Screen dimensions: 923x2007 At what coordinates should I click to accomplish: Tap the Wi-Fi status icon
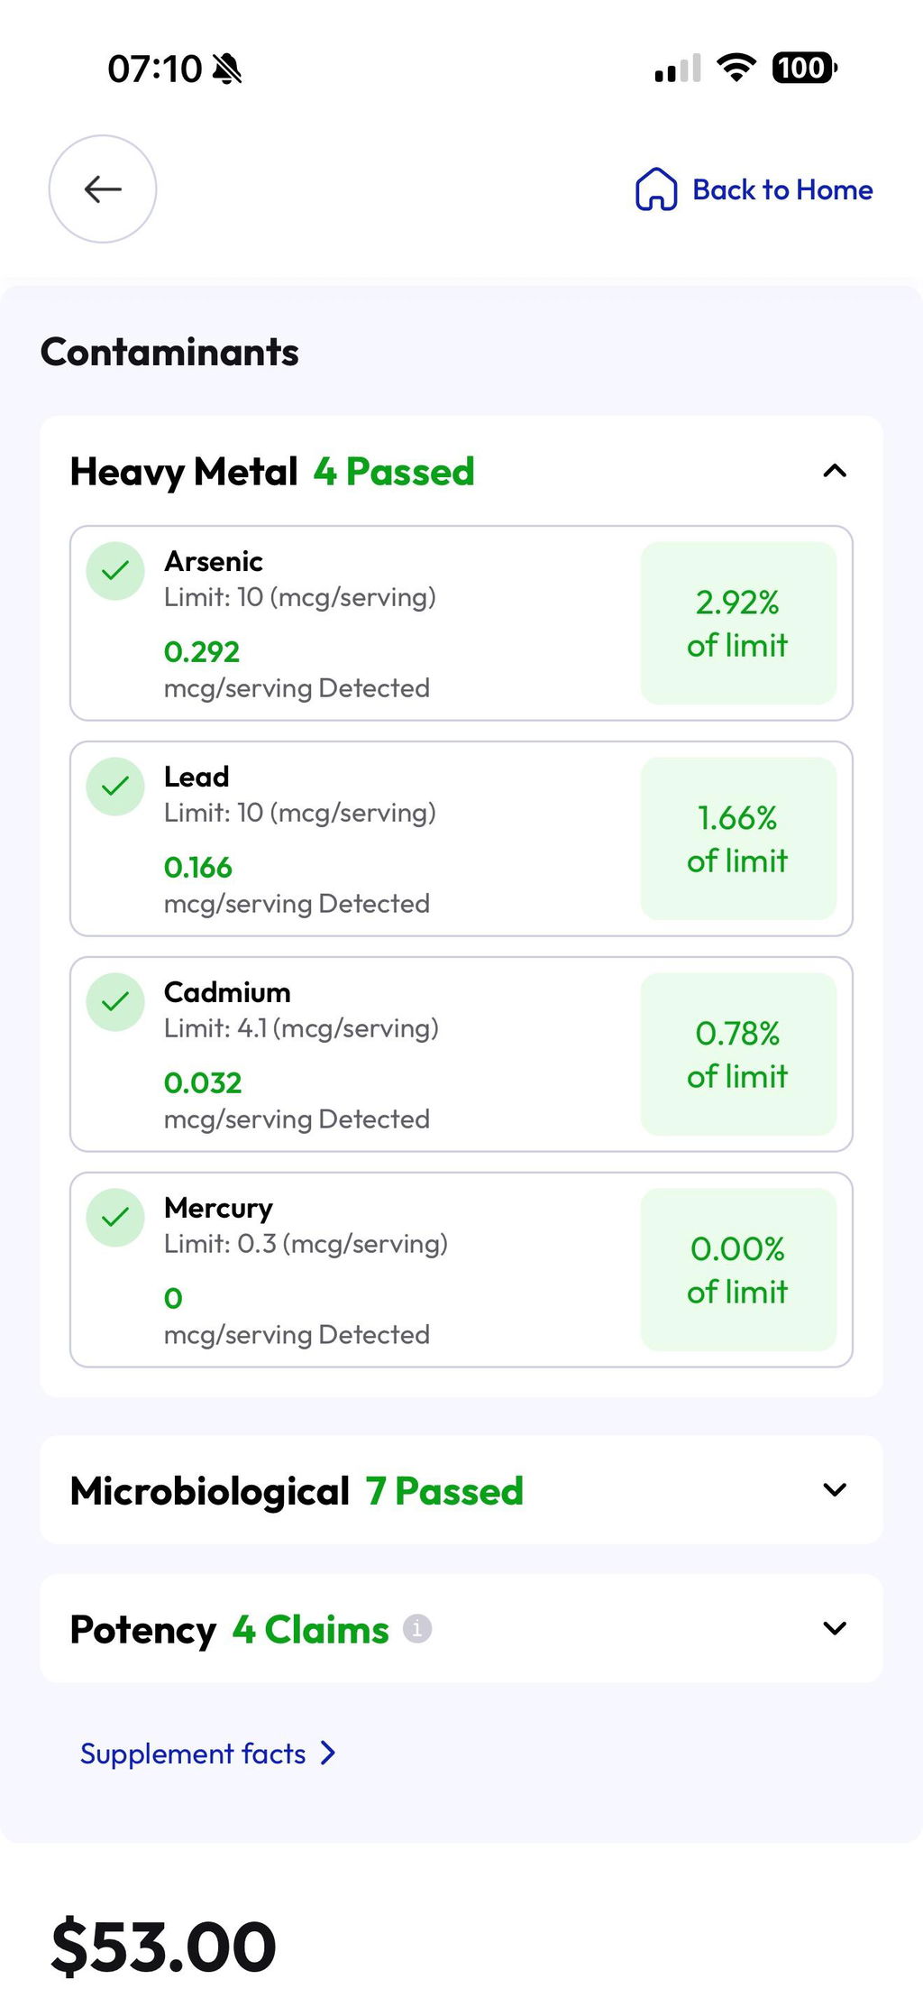(x=736, y=68)
